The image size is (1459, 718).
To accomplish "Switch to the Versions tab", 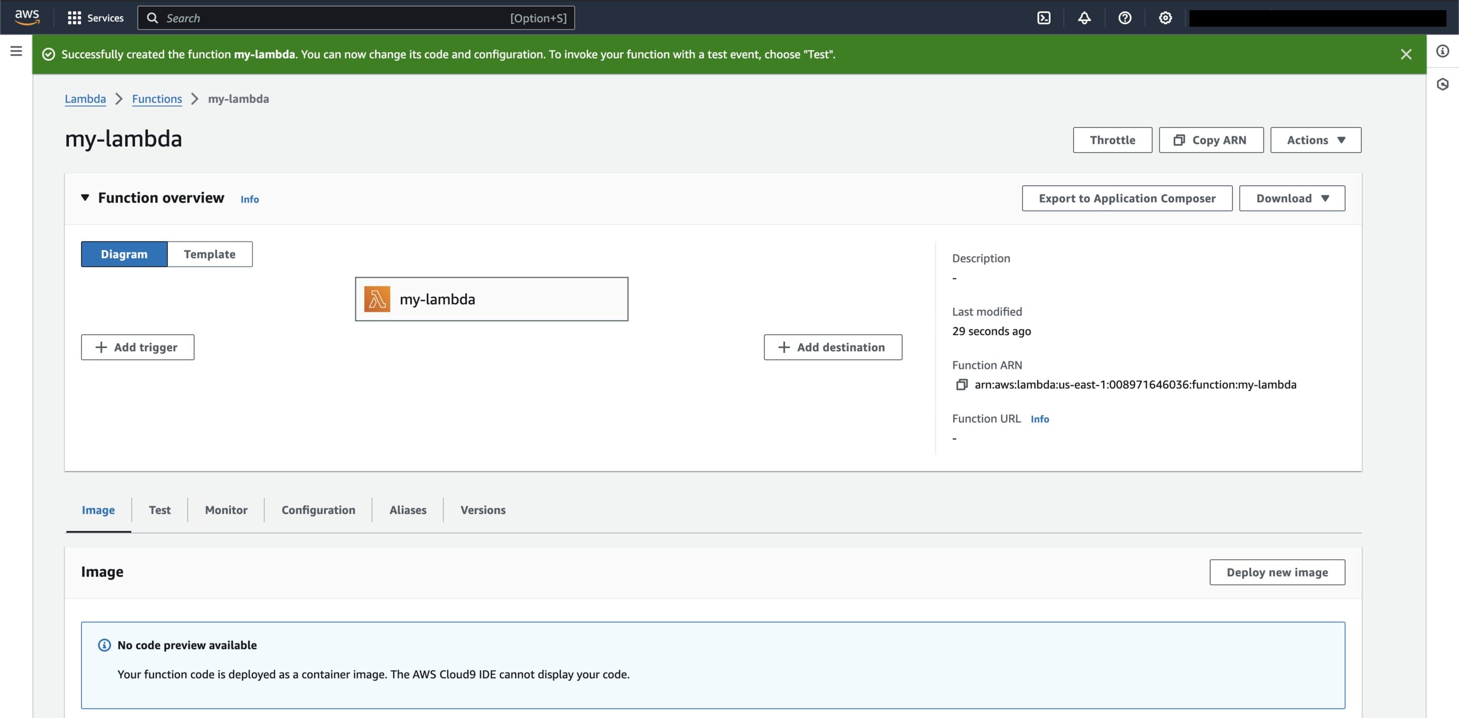I will coord(483,510).
